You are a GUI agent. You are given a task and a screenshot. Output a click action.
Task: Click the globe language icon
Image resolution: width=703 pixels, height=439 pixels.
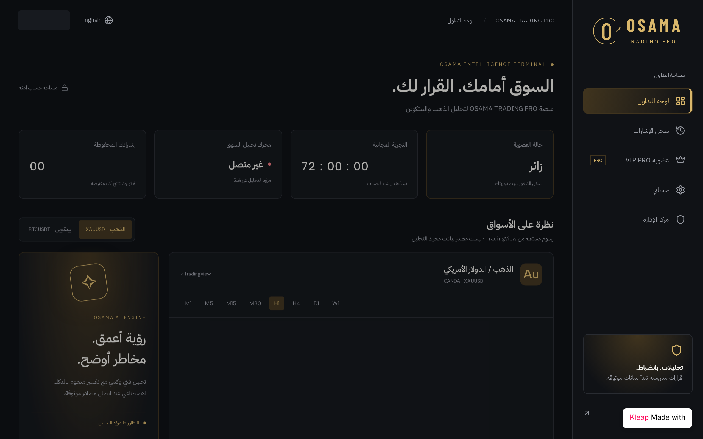109,20
